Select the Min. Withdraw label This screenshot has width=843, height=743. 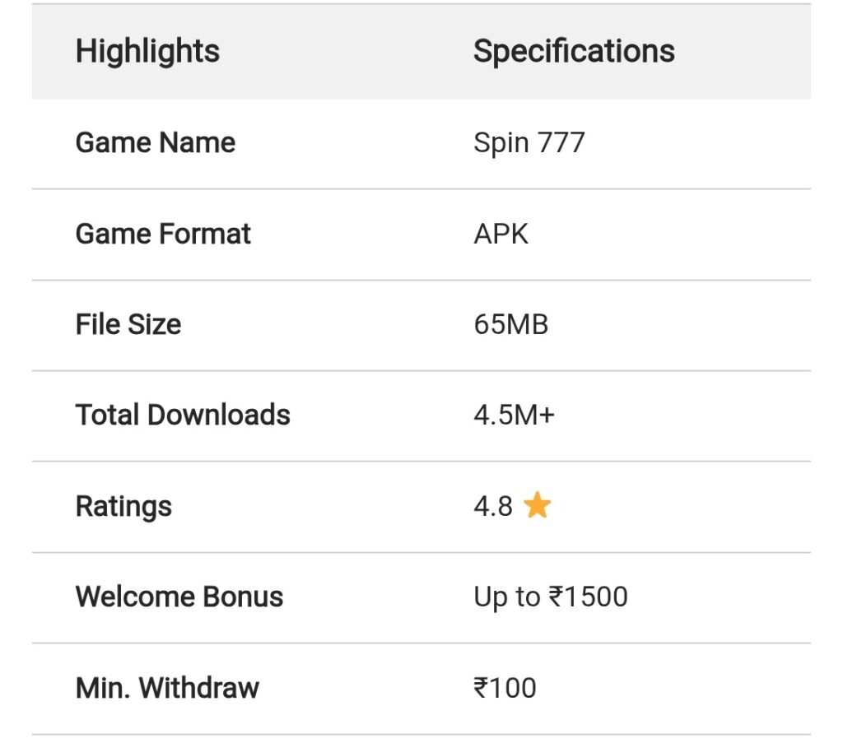coord(167,688)
